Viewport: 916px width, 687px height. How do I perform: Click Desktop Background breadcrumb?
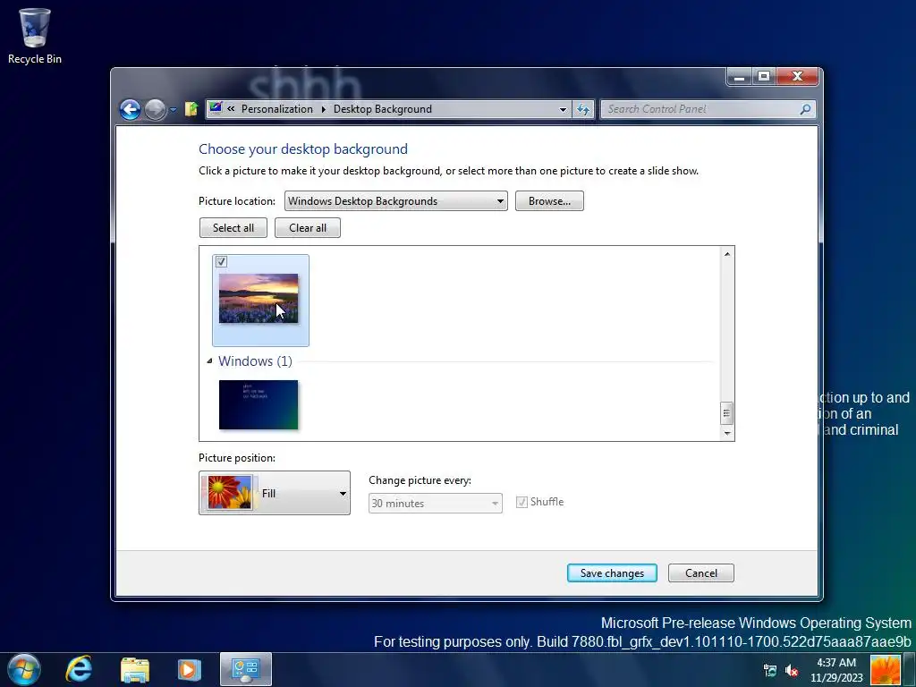pyautogui.click(x=383, y=108)
